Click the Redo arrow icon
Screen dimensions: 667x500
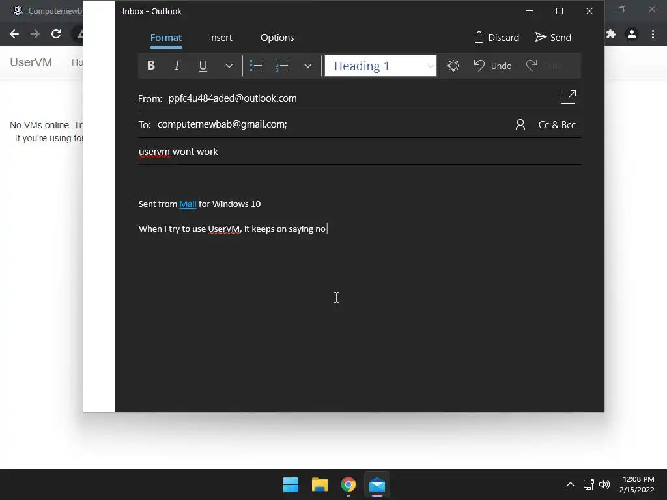click(532, 66)
